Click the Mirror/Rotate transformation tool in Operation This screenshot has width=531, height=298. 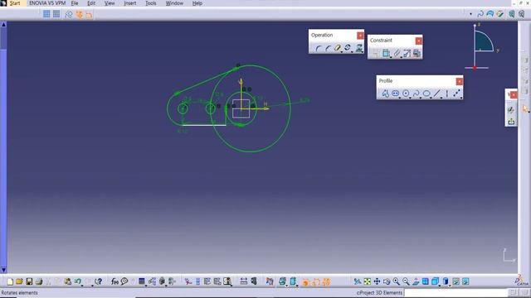(x=348, y=48)
